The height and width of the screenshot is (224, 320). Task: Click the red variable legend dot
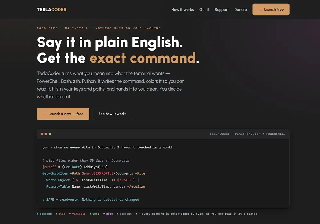tap(70, 214)
